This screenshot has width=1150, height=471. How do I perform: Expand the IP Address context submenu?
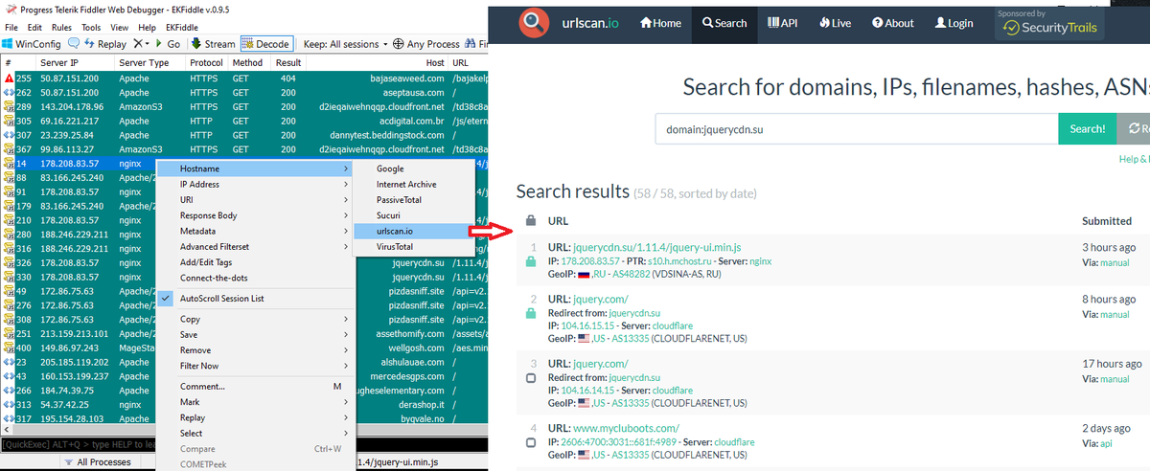(254, 184)
